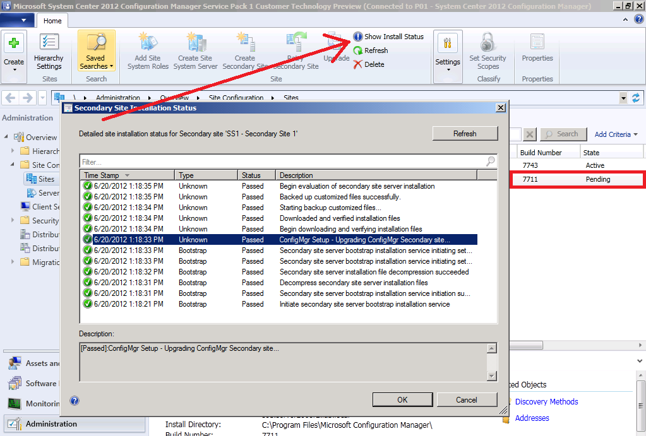646x436 pixels.
Task: Open the blue application menu dropdown
Action: tap(16, 20)
